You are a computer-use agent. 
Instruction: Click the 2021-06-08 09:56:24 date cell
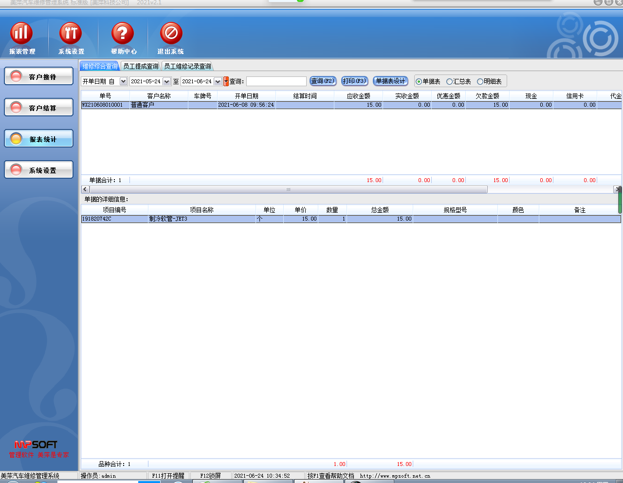(246, 105)
